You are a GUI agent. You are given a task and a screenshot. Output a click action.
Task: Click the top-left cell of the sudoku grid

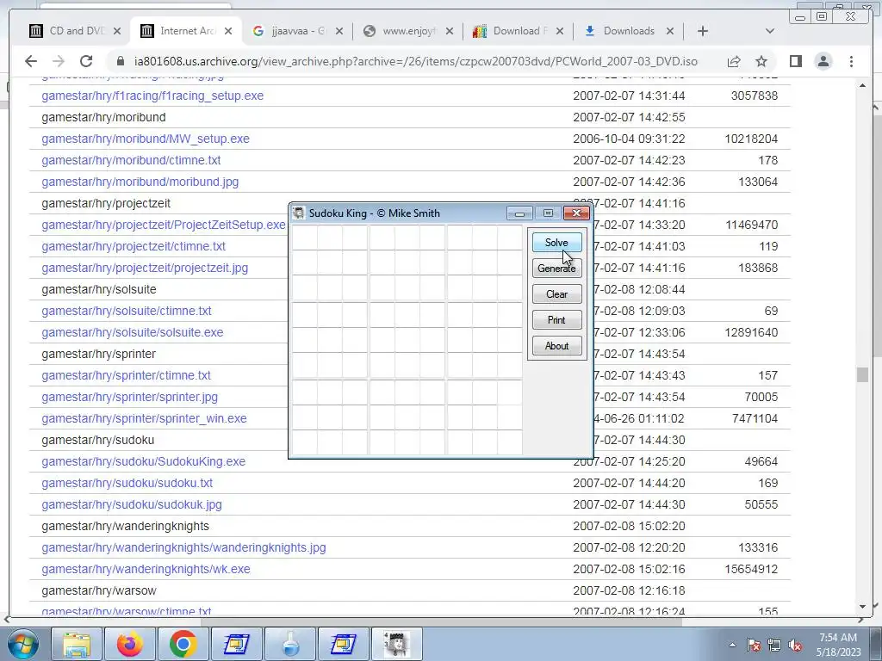pyautogui.click(x=304, y=238)
